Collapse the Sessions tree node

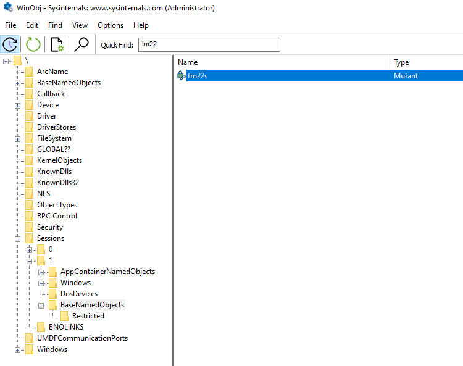coord(18,238)
